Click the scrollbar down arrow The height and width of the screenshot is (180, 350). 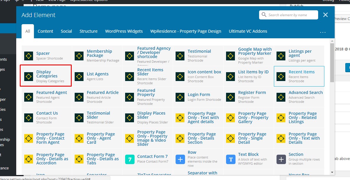(332, 172)
